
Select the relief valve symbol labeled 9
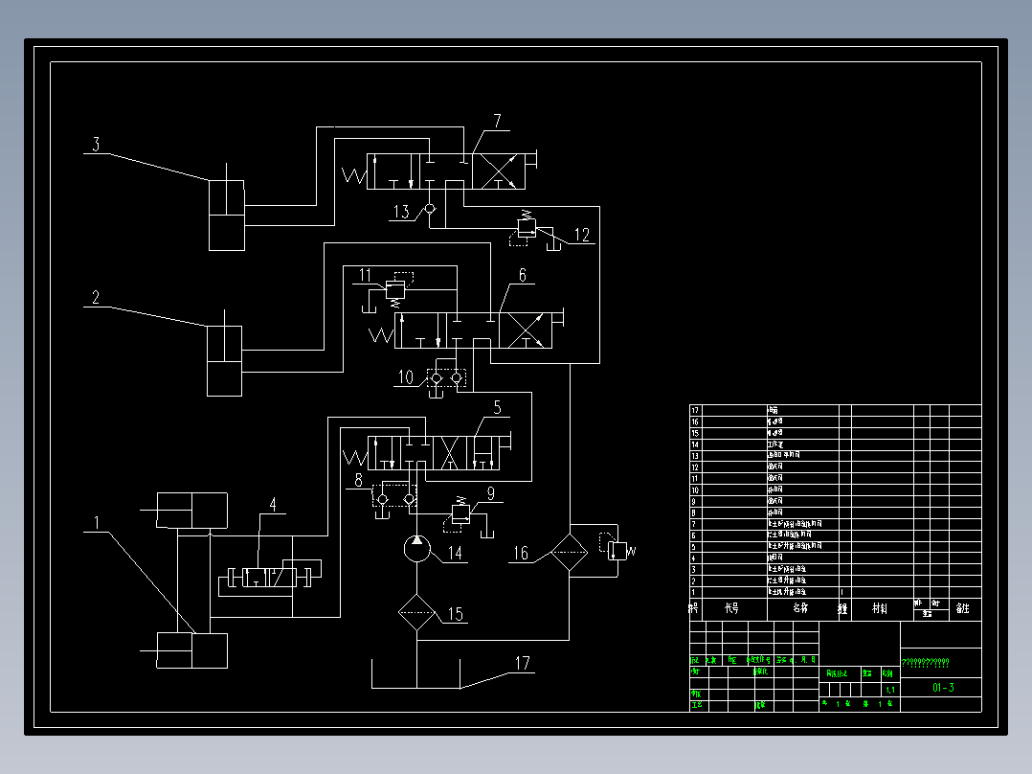point(460,513)
